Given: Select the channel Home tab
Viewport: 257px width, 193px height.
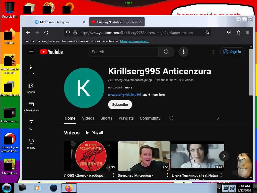Looking at the screenshot, I should [x=70, y=118].
